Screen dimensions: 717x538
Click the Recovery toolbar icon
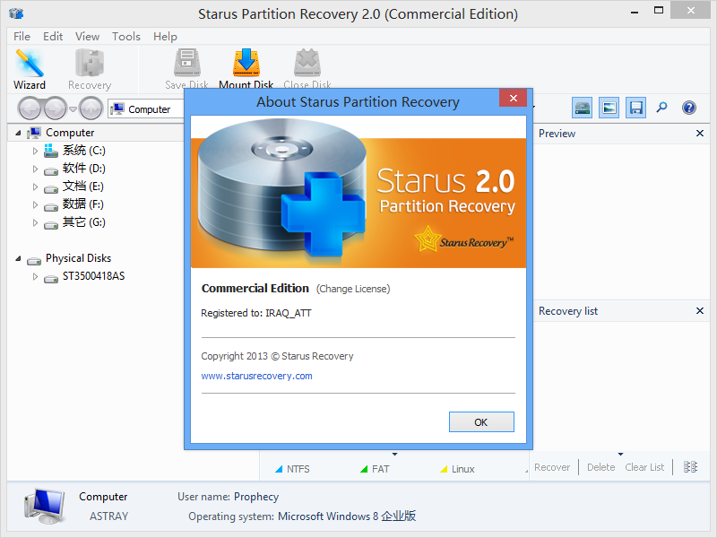click(x=90, y=69)
